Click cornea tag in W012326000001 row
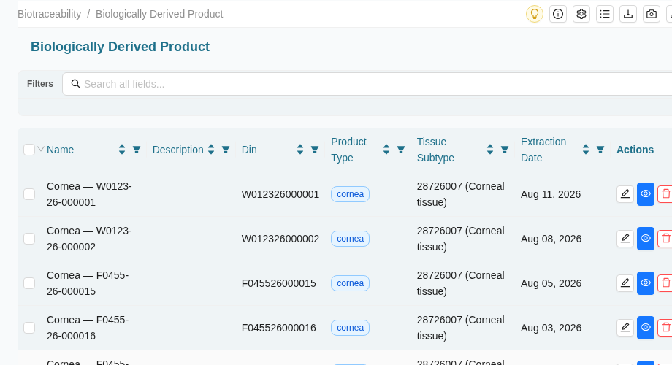Image resolution: width=672 pixels, height=365 pixels. click(350, 194)
